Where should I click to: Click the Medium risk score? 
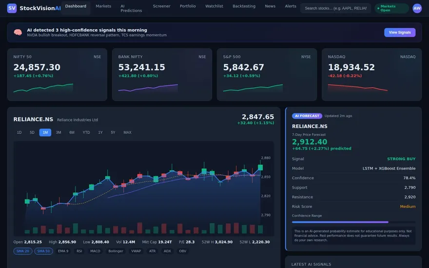coord(408,207)
